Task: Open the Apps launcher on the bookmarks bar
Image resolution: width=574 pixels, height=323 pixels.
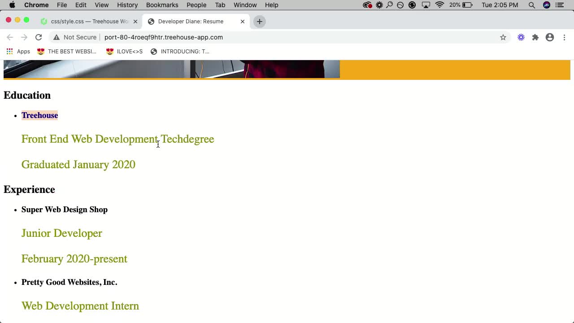Action: [x=10, y=51]
